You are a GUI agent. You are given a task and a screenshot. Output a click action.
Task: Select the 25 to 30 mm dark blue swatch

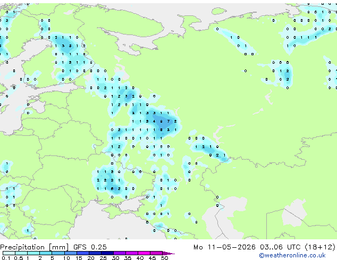(107, 253)
